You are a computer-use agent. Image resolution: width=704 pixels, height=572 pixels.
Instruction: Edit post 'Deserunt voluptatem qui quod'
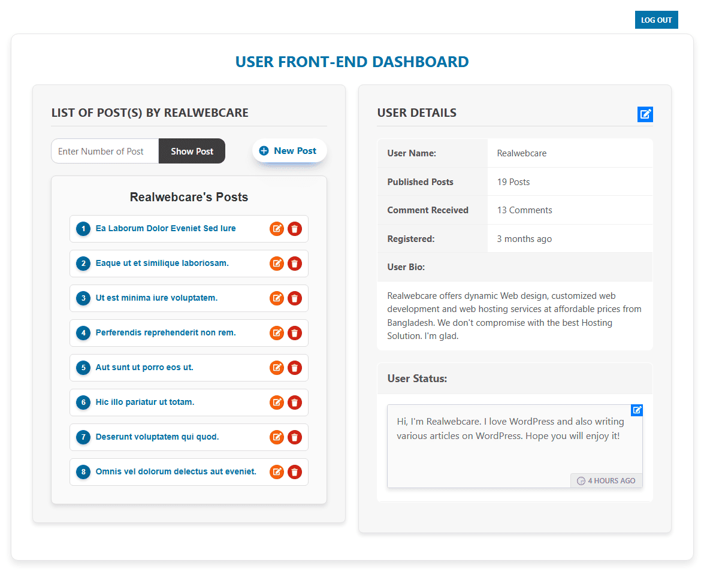pyautogui.click(x=276, y=437)
